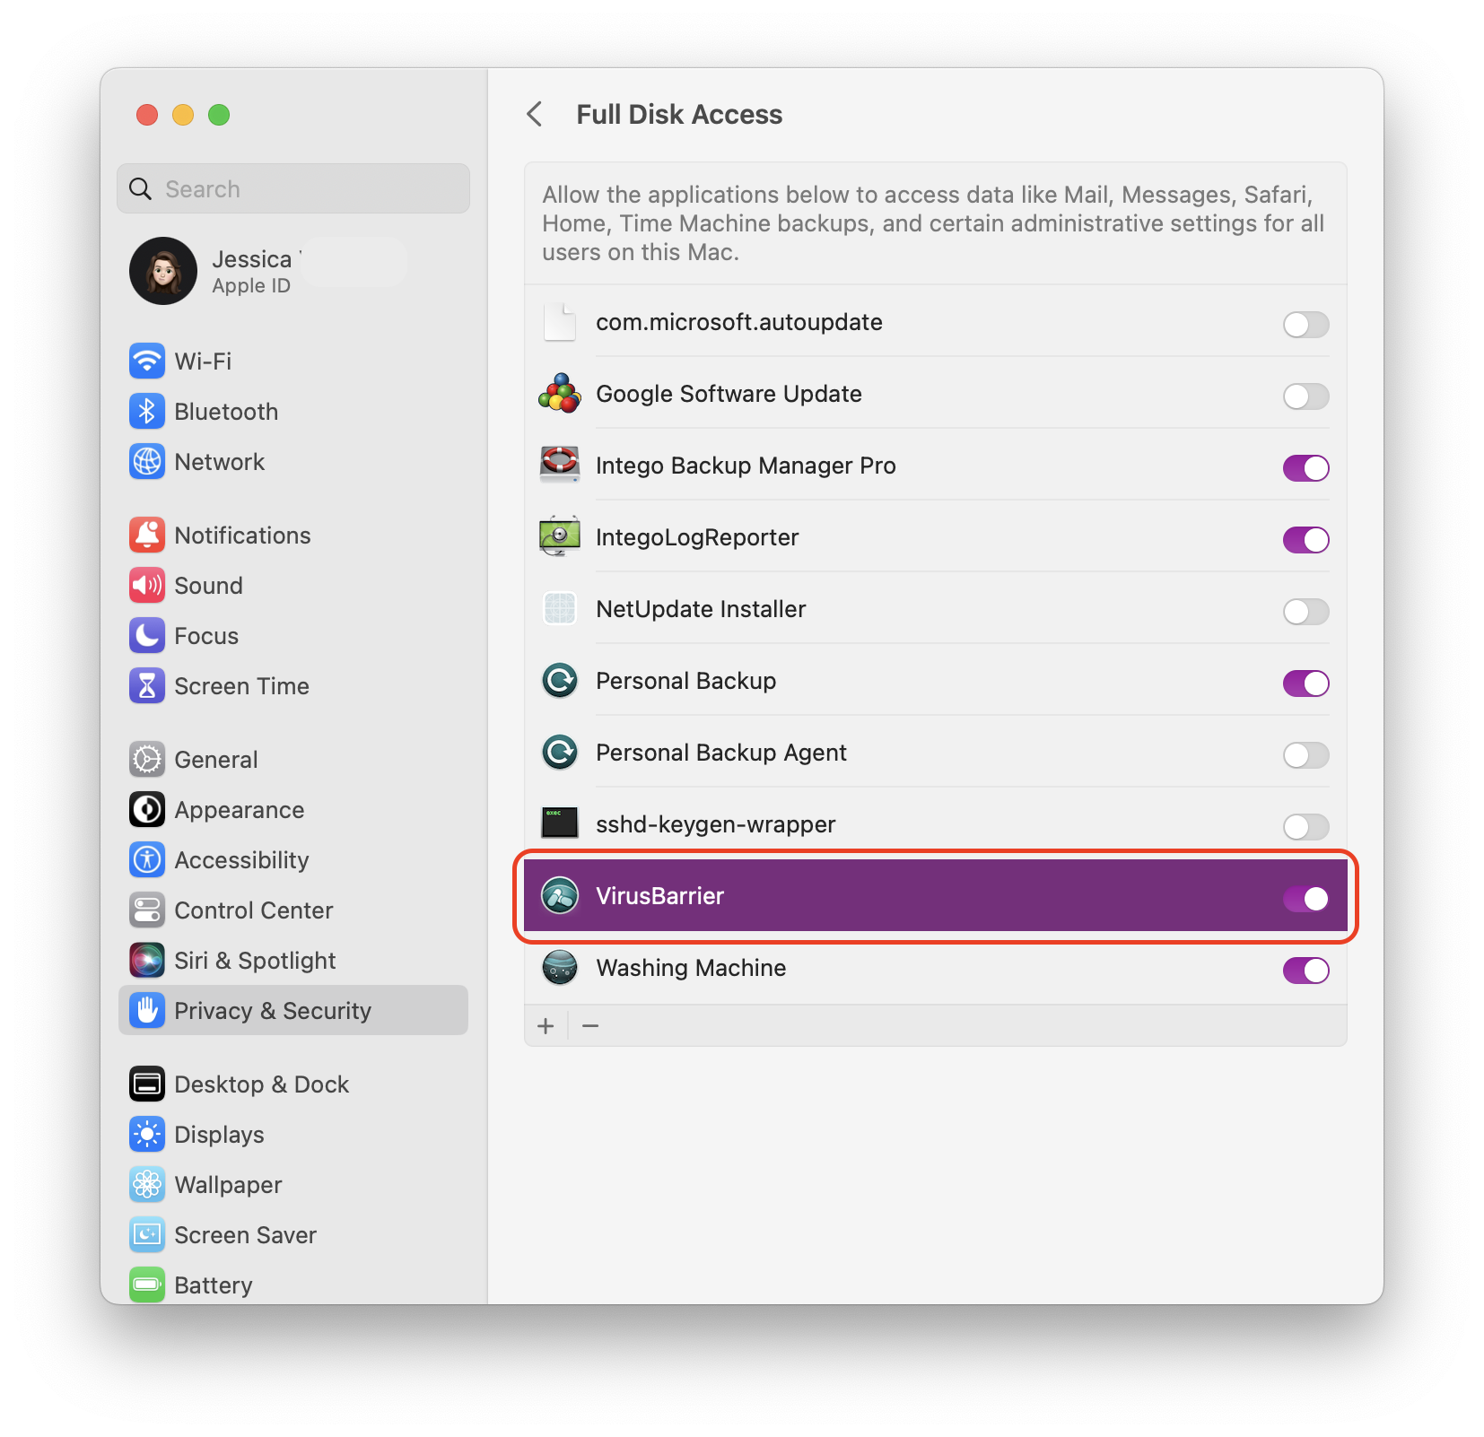
Task: Open Control Center settings
Action: [x=293, y=910]
